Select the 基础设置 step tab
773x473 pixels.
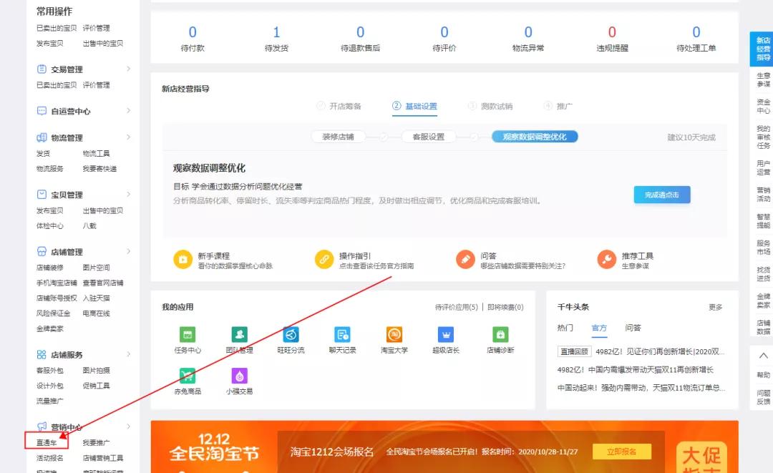click(x=414, y=106)
